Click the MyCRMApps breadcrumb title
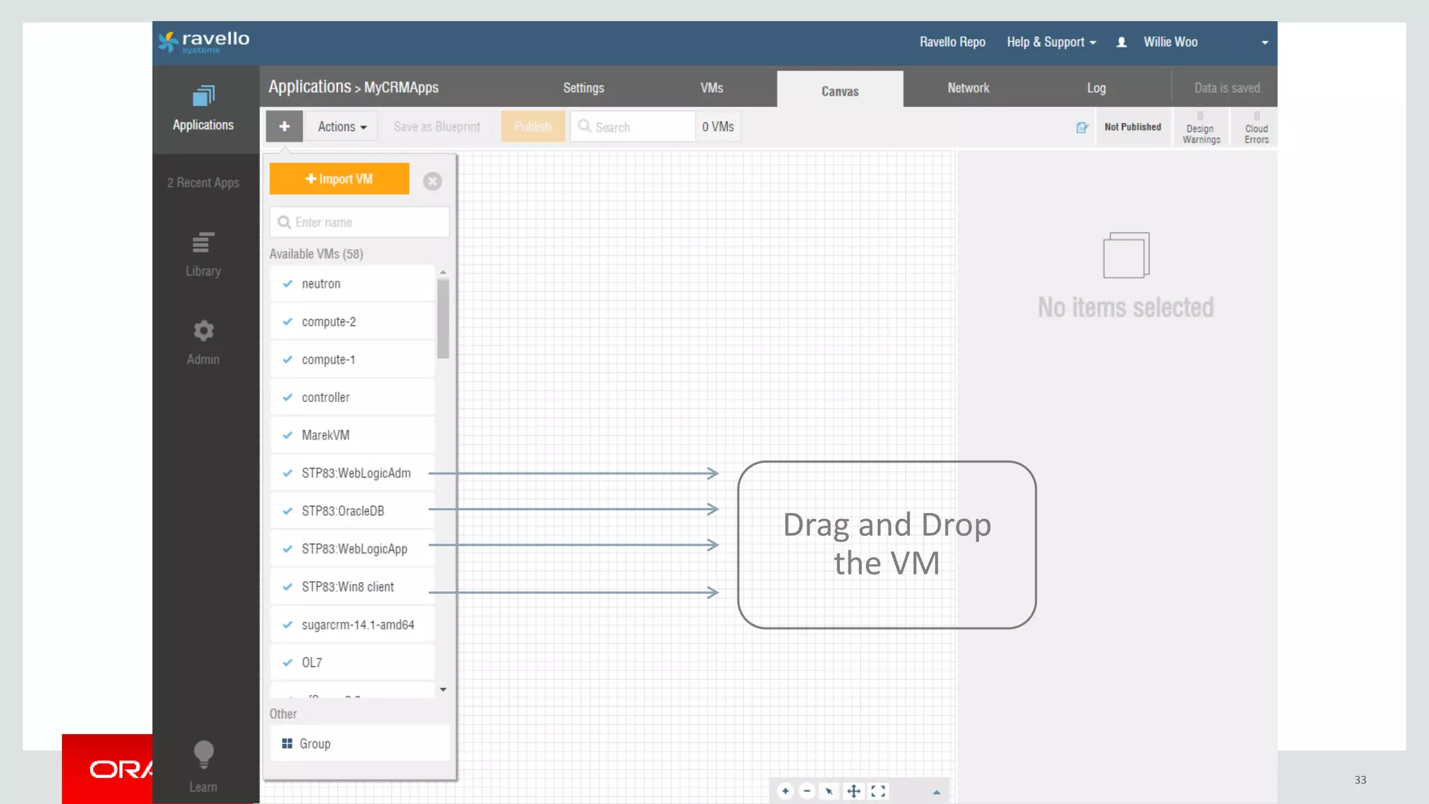Image resolution: width=1429 pixels, height=804 pixels. 401,87
